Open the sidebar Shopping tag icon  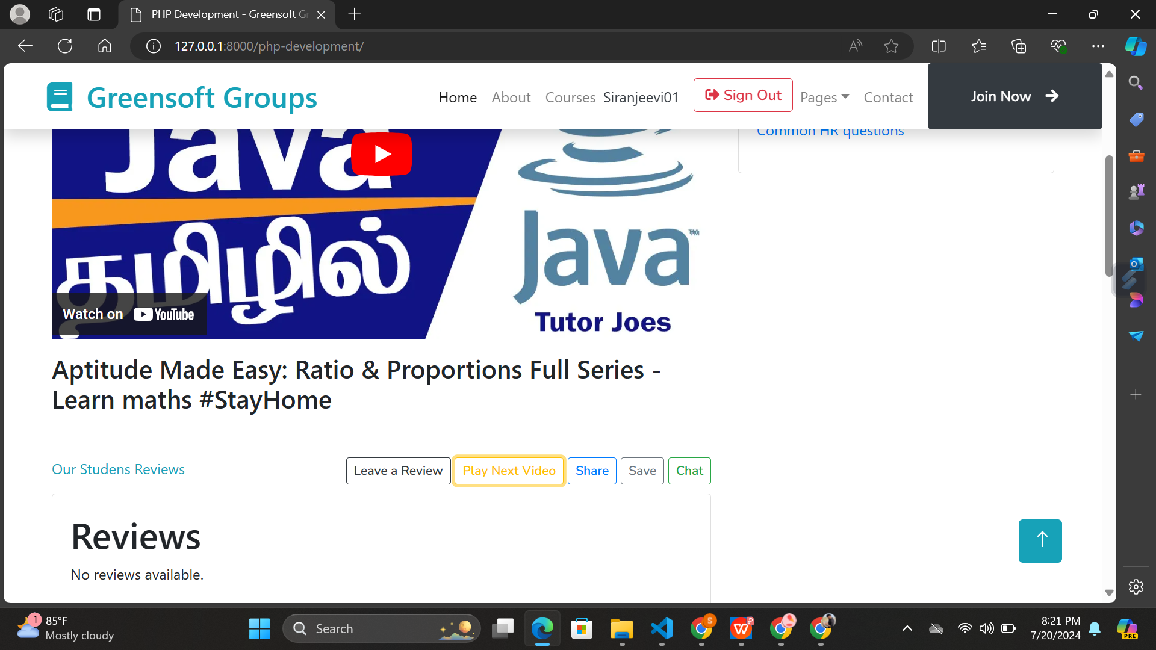coord(1136,119)
